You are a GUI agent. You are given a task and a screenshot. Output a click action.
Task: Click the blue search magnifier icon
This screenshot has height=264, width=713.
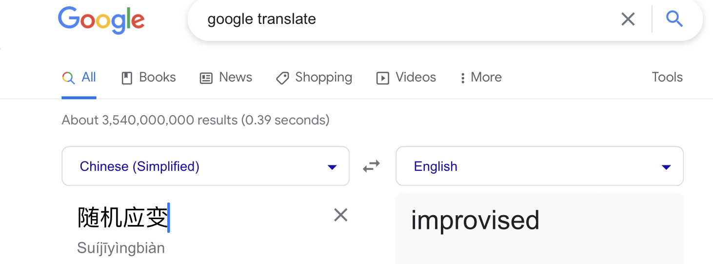point(674,19)
